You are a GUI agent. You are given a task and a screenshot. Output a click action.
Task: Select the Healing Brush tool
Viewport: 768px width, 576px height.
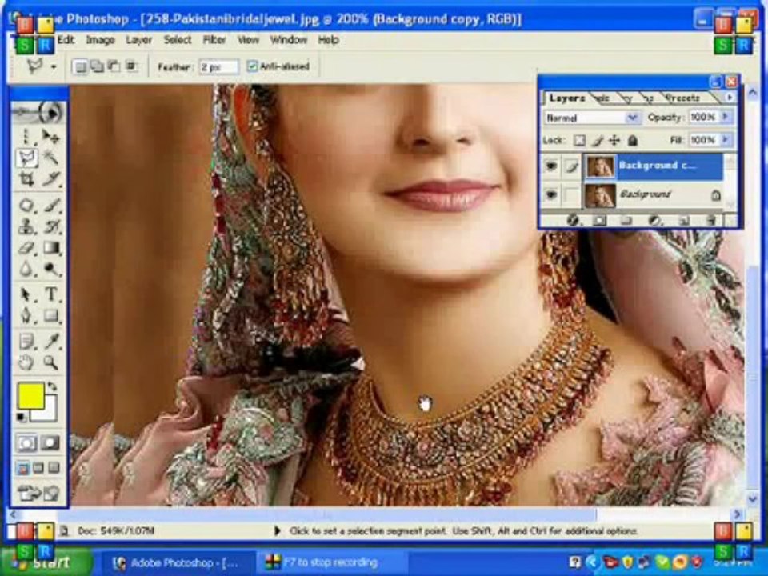26,205
